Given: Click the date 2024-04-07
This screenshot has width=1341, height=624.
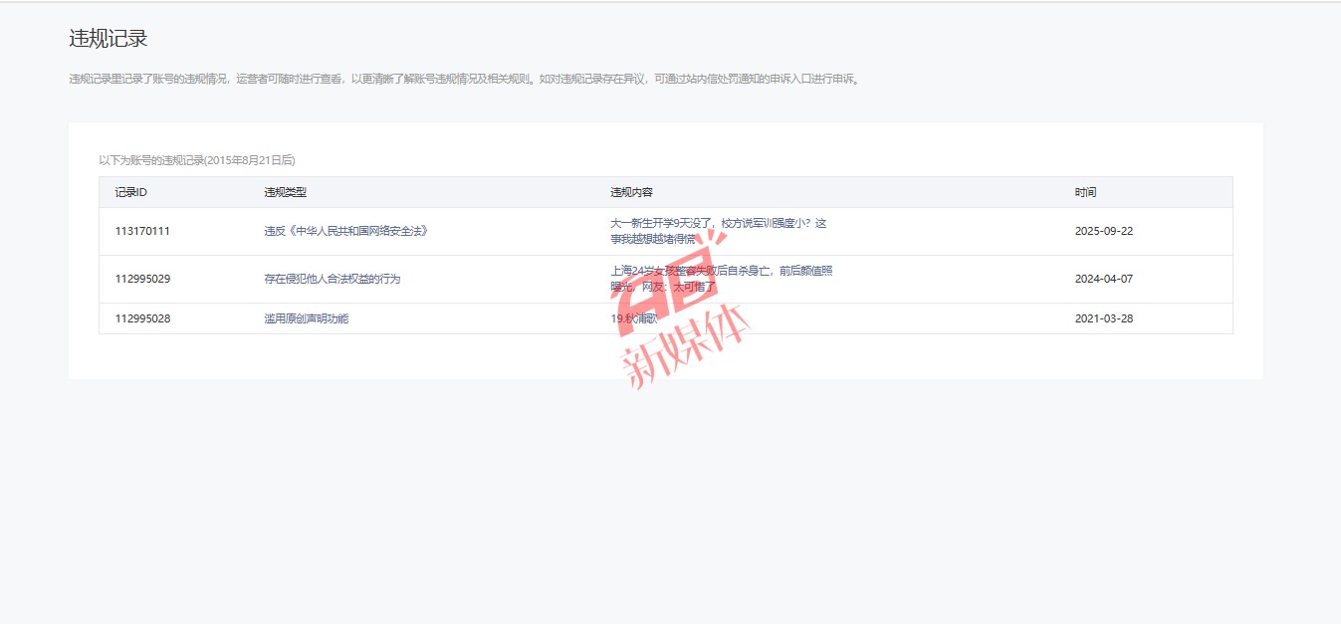Looking at the screenshot, I should pyautogui.click(x=1103, y=279).
